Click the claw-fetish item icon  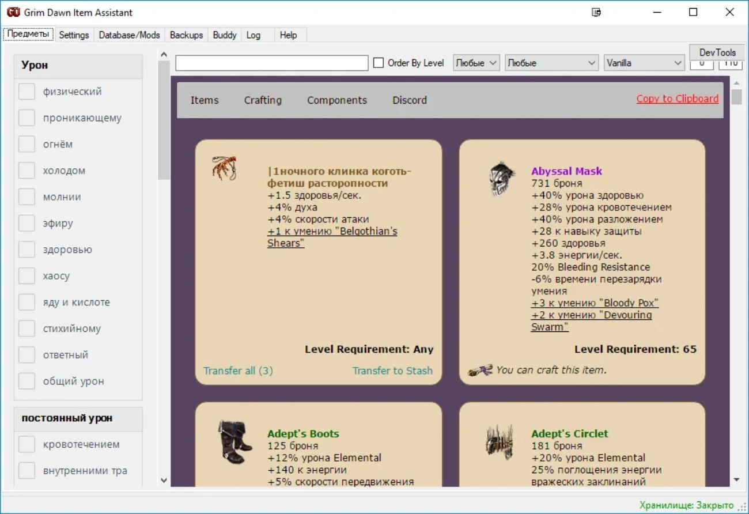point(224,168)
